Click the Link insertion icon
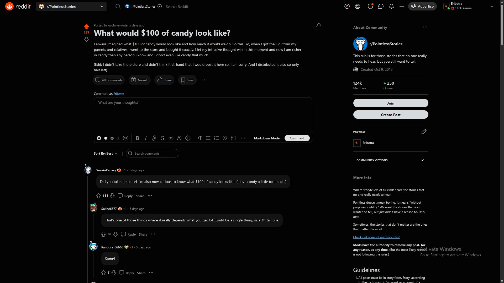The height and width of the screenshot is (283, 504). (154, 138)
